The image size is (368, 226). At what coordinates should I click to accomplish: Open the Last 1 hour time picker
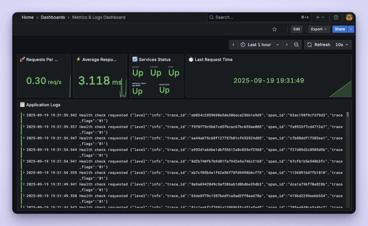tap(260, 45)
